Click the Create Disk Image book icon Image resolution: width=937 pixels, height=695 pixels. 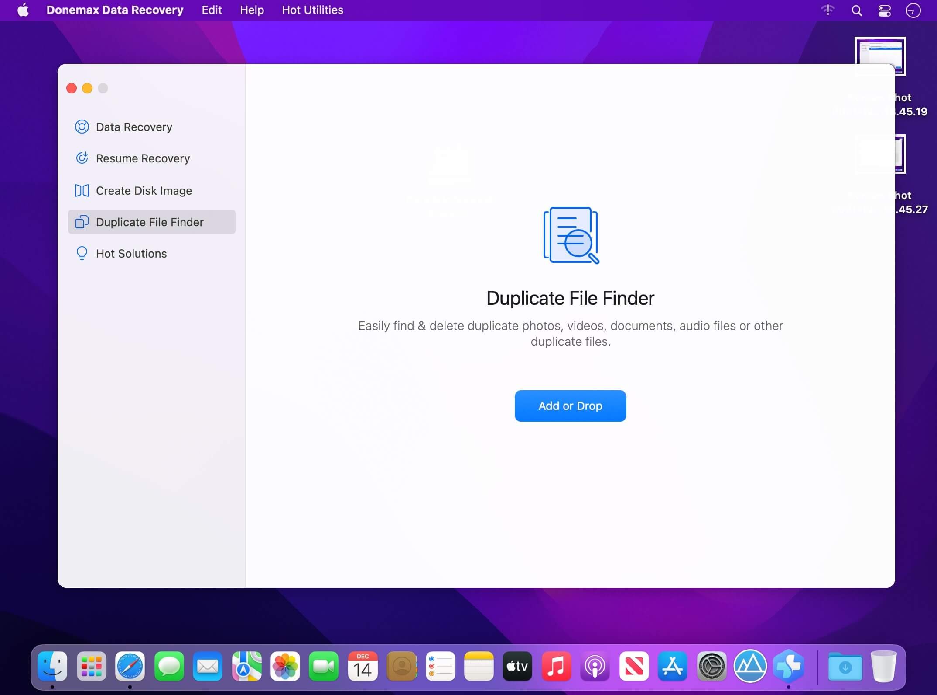click(x=82, y=190)
